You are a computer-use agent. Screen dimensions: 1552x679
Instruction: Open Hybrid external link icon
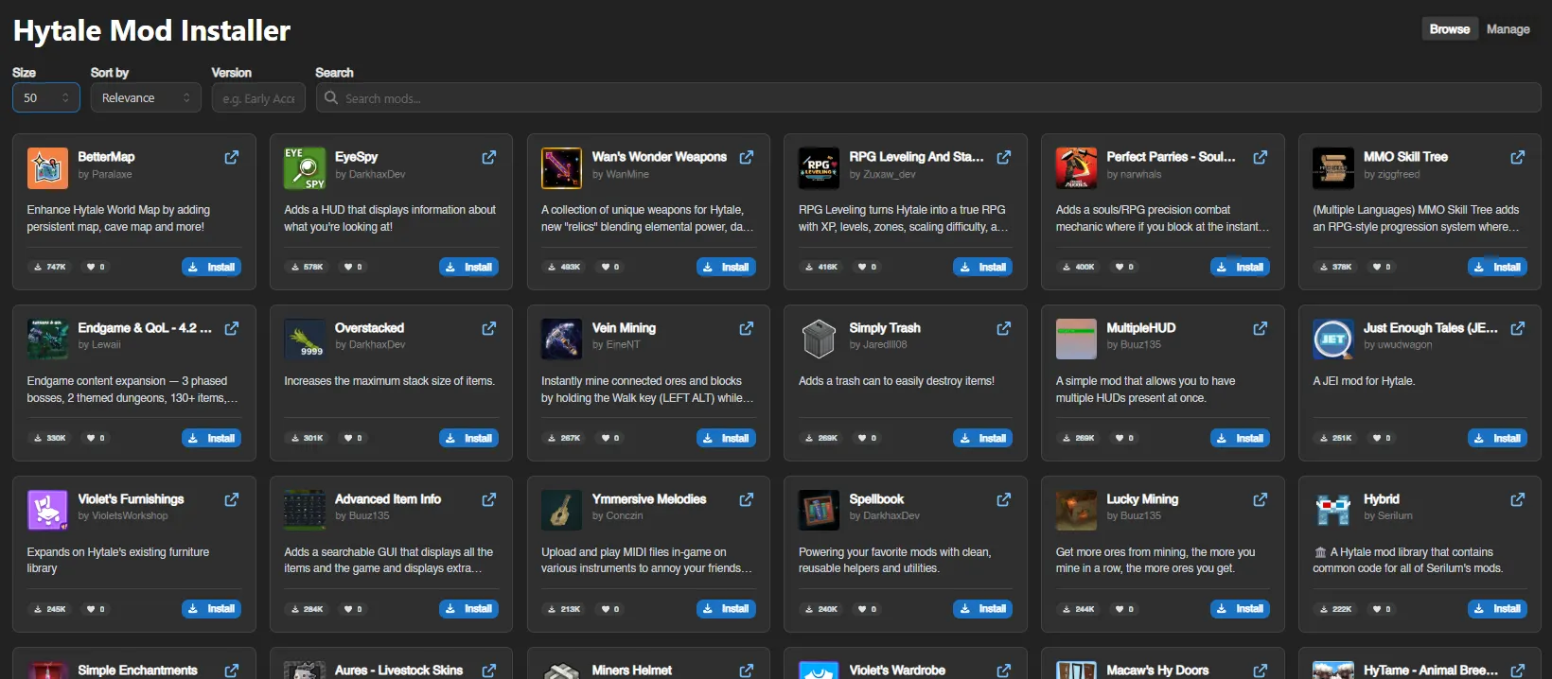(x=1518, y=500)
